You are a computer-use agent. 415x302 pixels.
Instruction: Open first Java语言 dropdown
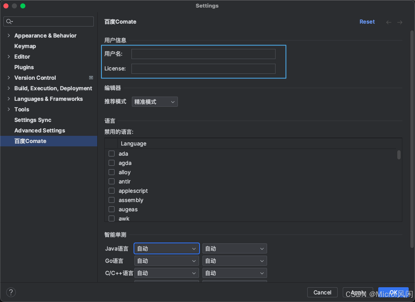tap(167, 248)
